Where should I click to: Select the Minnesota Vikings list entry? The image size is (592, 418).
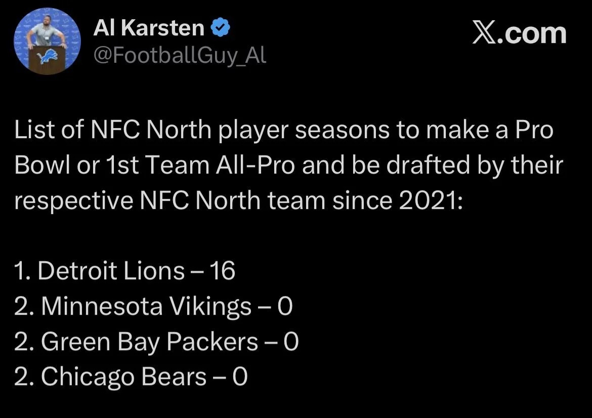[153, 307]
